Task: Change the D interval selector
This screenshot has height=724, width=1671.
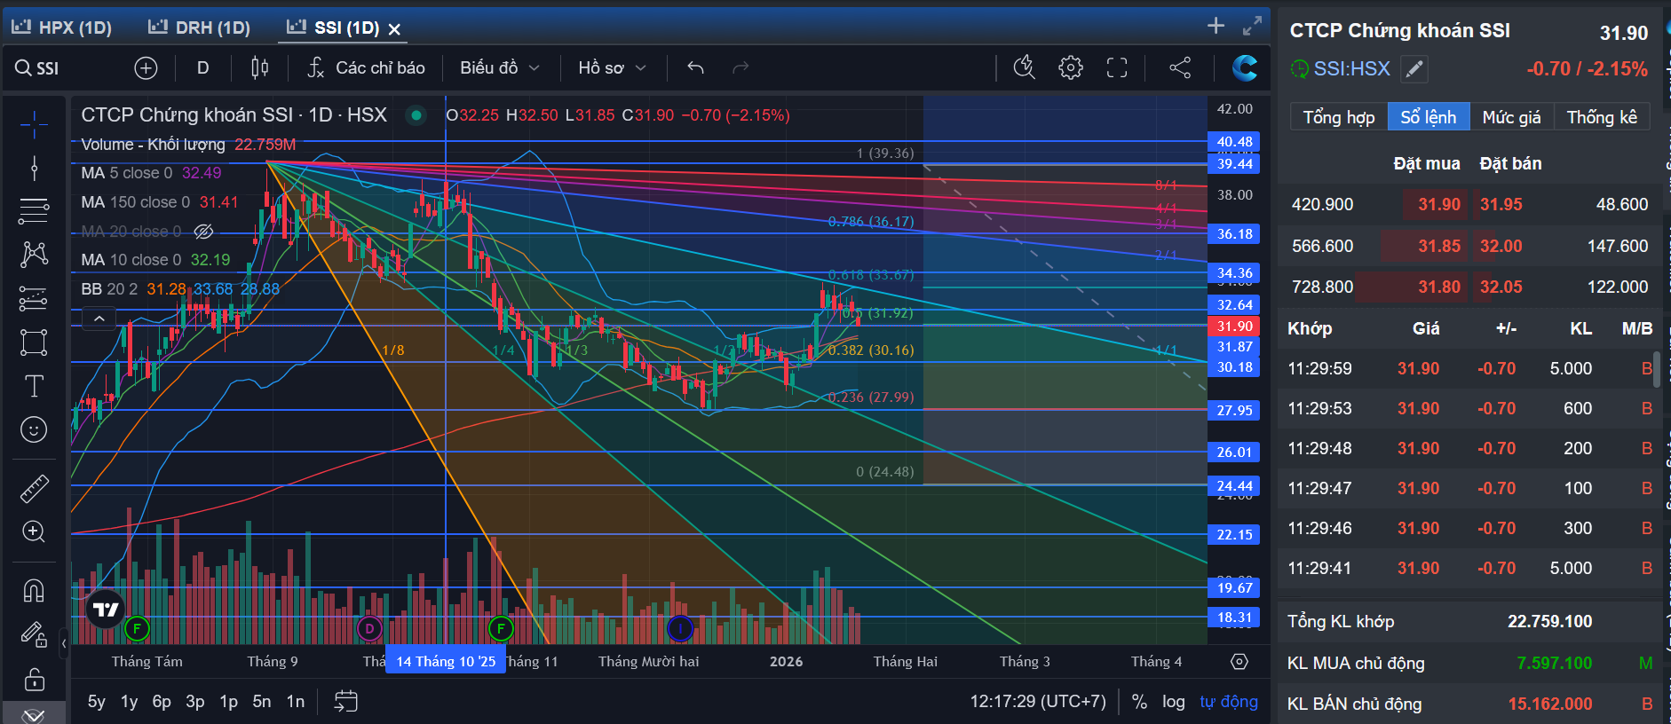Action: pyautogui.click(x=202, y=68)
